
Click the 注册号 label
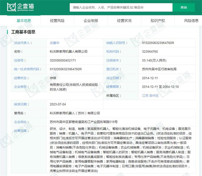click(19, 60)
